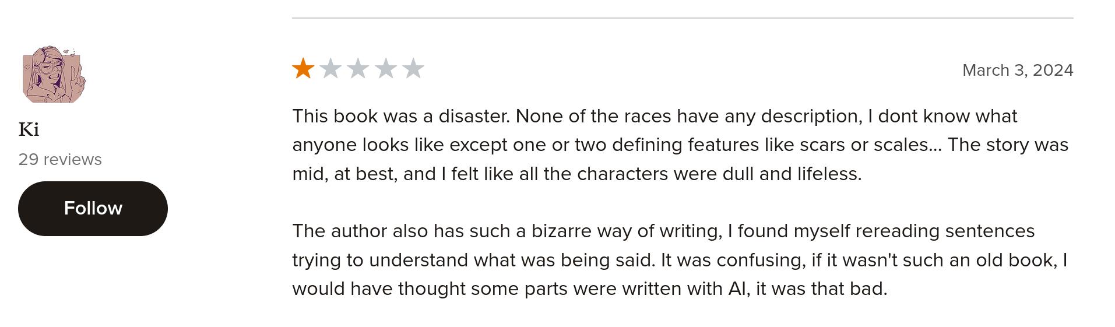Click the word 'AI' in the last line
The height and width of the screenshot is (327, 1115).
(738, 289)
